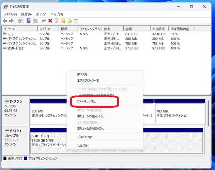
Task: Click the drive icon beside SDカード (E:) row
Action: pyautogui.click(x=5, y=48)
